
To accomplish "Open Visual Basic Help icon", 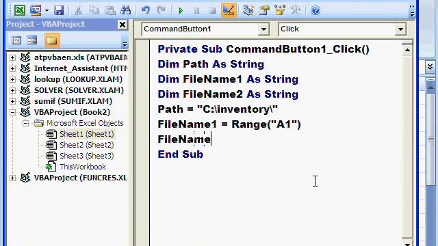I will pyautogui.click(x=315, y=10).
